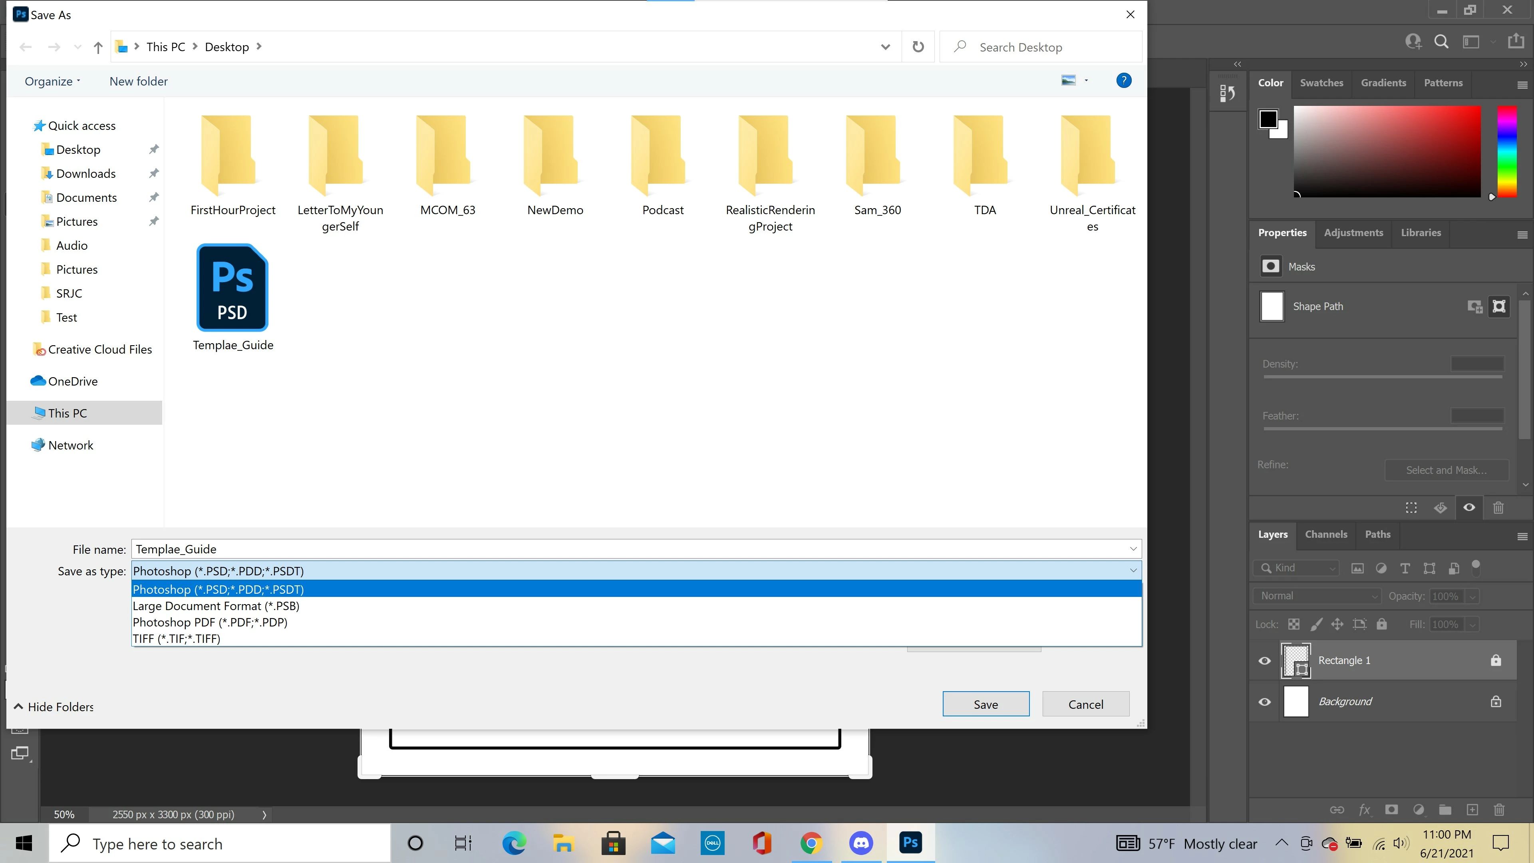This screenshot has width=1534, height=863.
Task: Open the History panel icon
Action: 1227,93
